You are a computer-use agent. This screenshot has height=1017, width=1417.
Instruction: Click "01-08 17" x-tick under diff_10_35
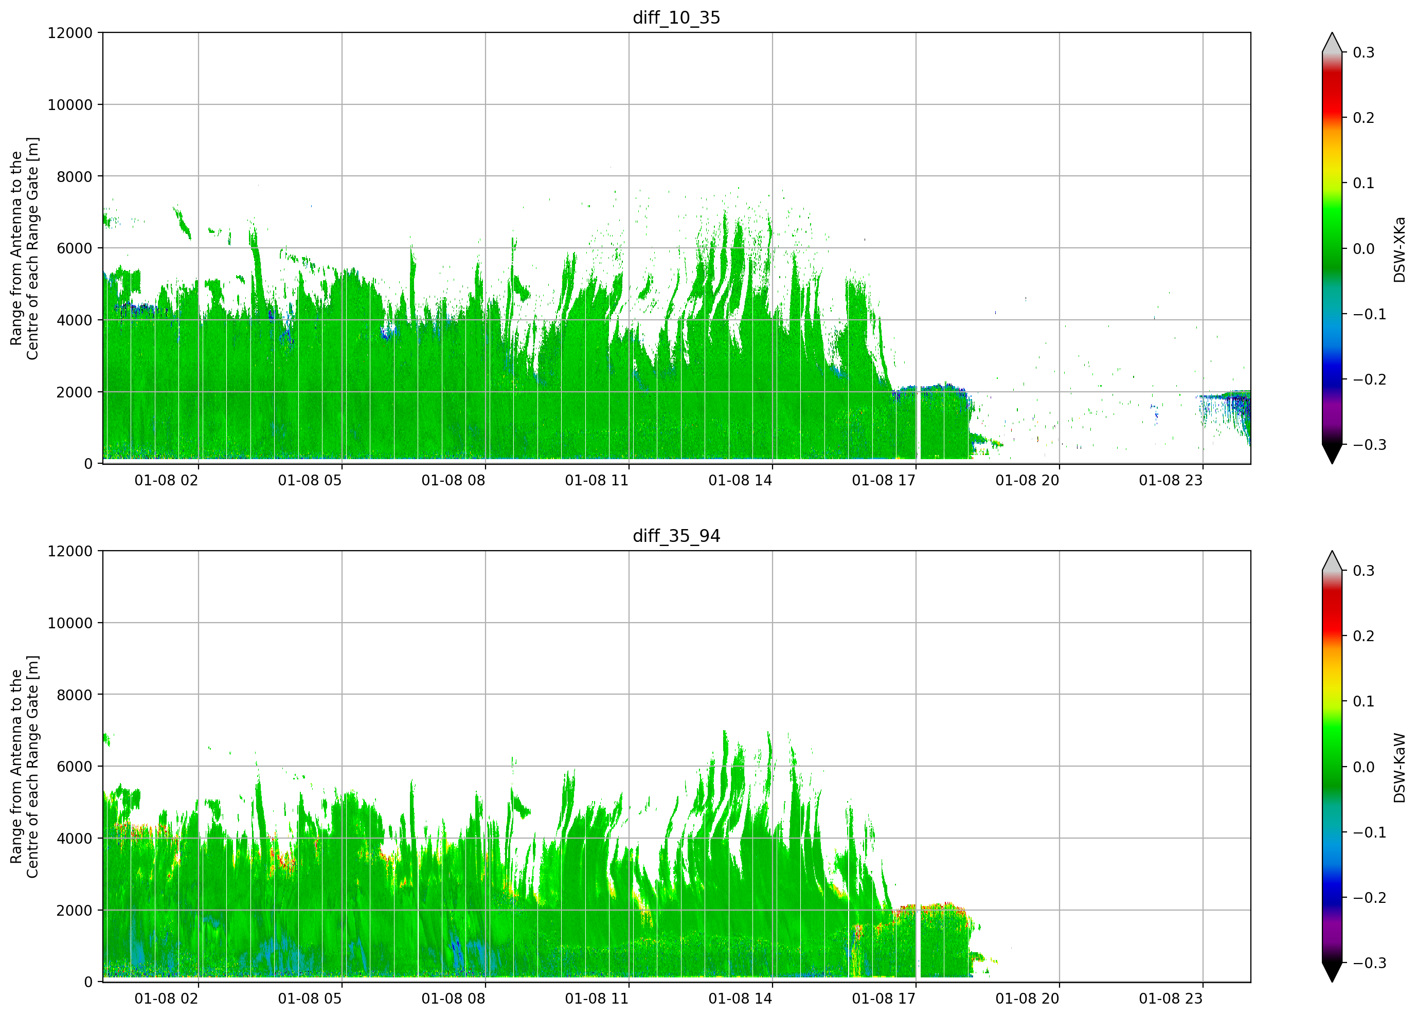point(884,480)
